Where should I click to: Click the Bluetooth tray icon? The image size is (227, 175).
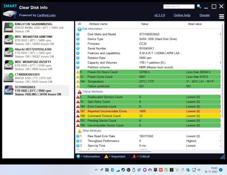pos(112,170)
